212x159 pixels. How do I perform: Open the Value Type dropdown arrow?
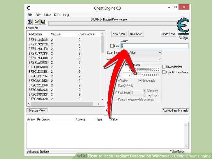point(160,59)
